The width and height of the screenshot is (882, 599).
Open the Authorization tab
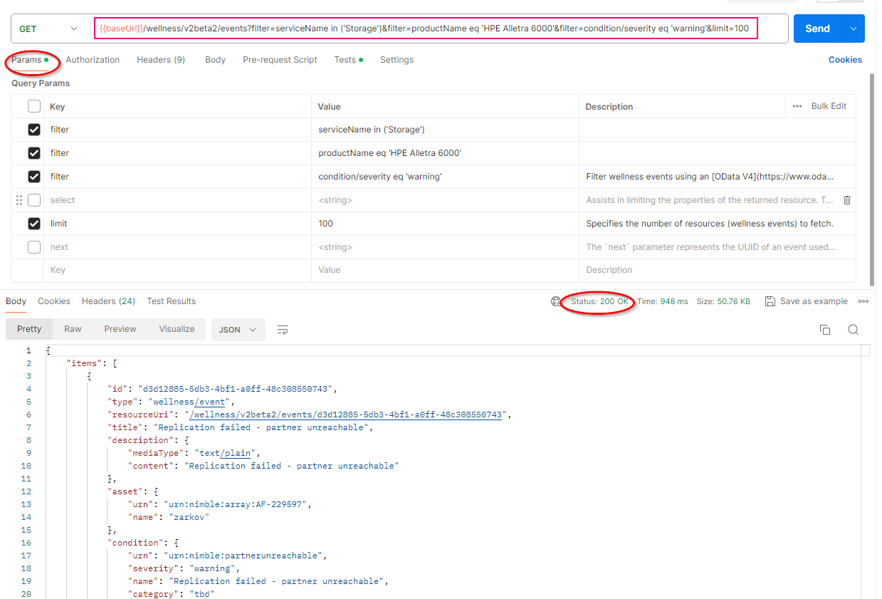coord(93,60)
